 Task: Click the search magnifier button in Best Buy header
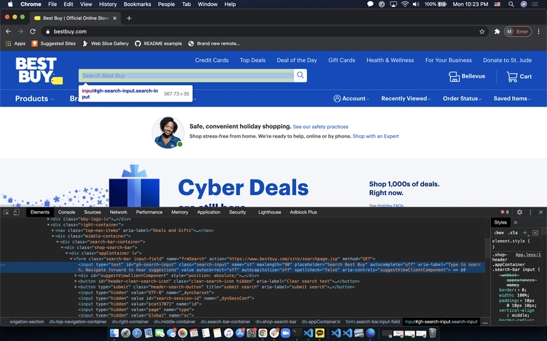point(300,75)
